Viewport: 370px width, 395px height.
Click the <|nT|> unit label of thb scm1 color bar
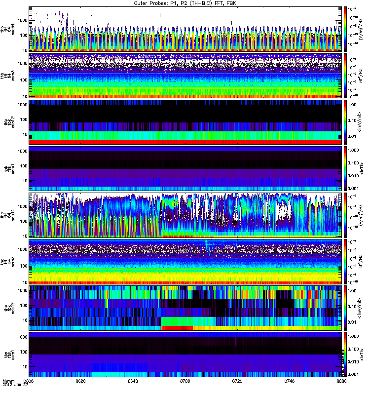362,168
